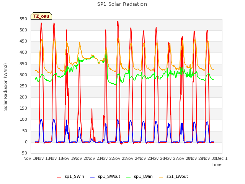Select the green sp1_LWin legend swatch
245x184 pixels.
pyautogui.click(x=129, y=177)
